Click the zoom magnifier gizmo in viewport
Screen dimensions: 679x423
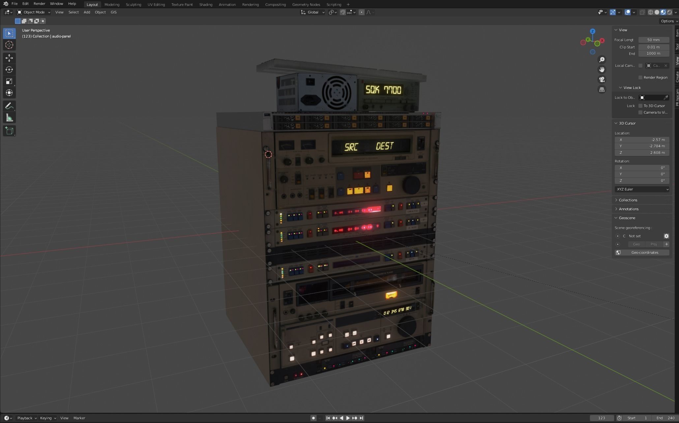pos(602,60)
